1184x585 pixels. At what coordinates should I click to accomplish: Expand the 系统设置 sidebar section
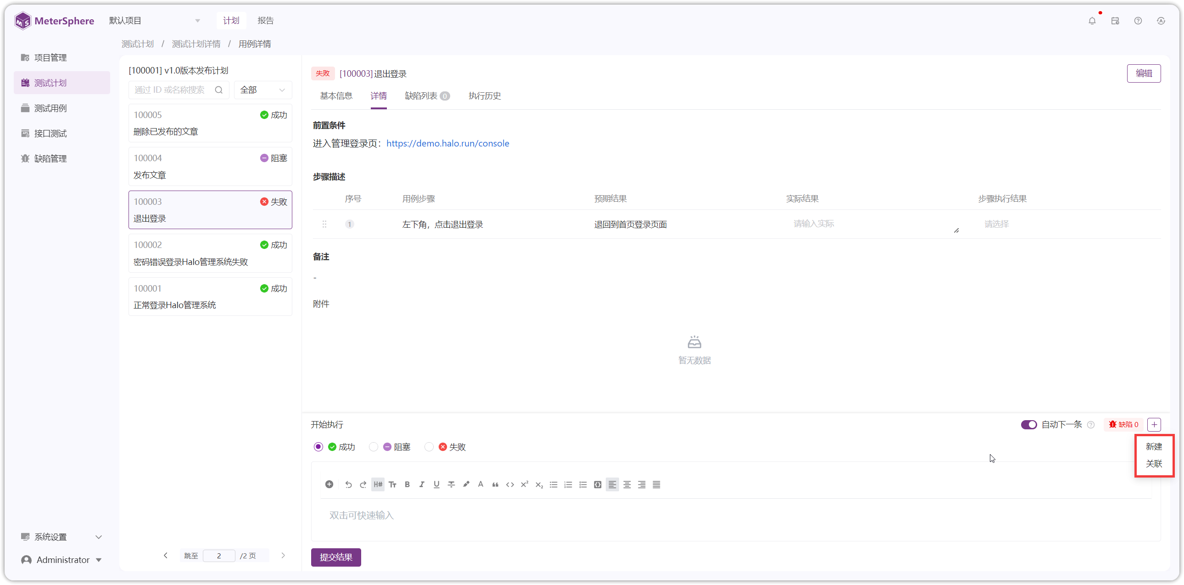(62, 537)
